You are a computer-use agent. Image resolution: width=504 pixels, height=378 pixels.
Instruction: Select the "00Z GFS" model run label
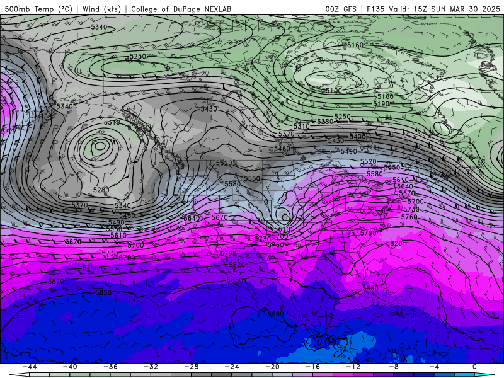tap(341, 9)
